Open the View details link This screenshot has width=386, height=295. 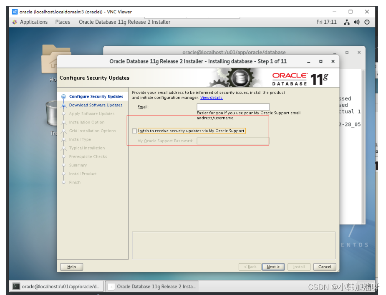[x=212, y=98]
